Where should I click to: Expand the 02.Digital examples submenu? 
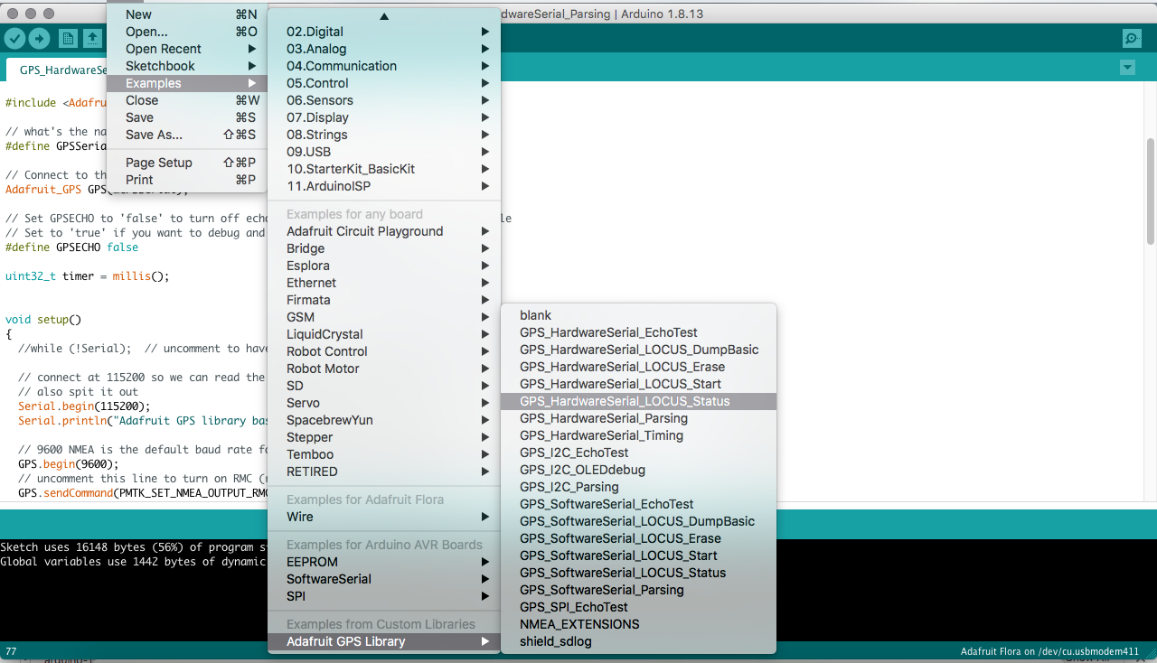[384, 32]
